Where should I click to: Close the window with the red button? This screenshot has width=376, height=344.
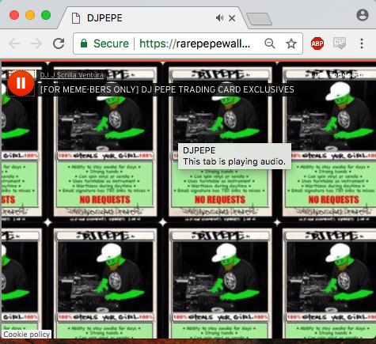tap(14, 15)
